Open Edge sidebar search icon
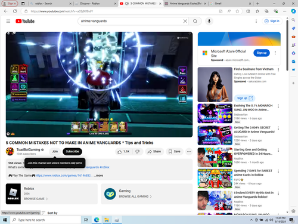Image resolution: width=298 pixels, height=224 pixels. coord(293,20)
